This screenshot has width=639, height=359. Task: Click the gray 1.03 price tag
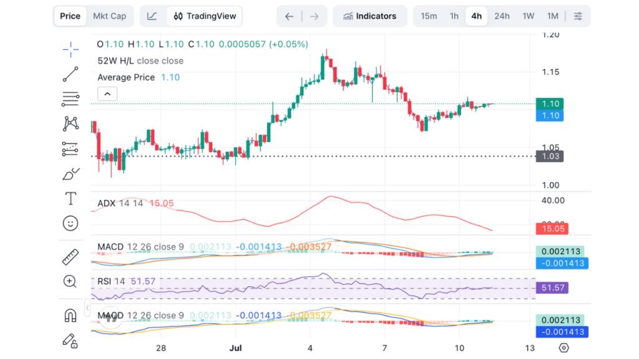[x=550, y=156]
